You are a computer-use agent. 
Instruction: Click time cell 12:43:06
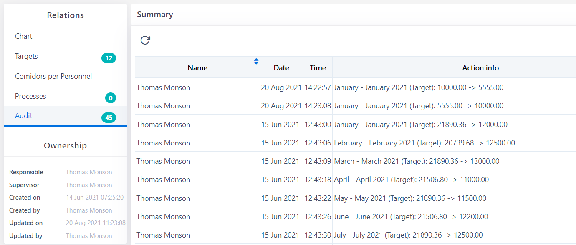click(x=318, y=143)
